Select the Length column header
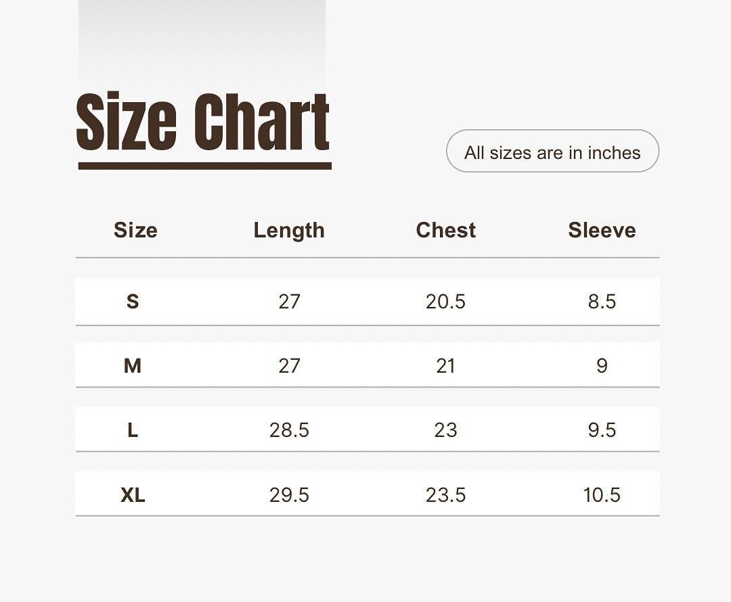Screen dimensions: 731x602 point(289,230)
